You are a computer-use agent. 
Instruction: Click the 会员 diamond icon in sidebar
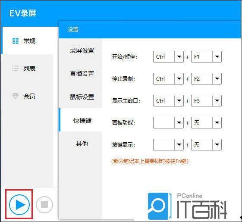click(x=16, y=96)
